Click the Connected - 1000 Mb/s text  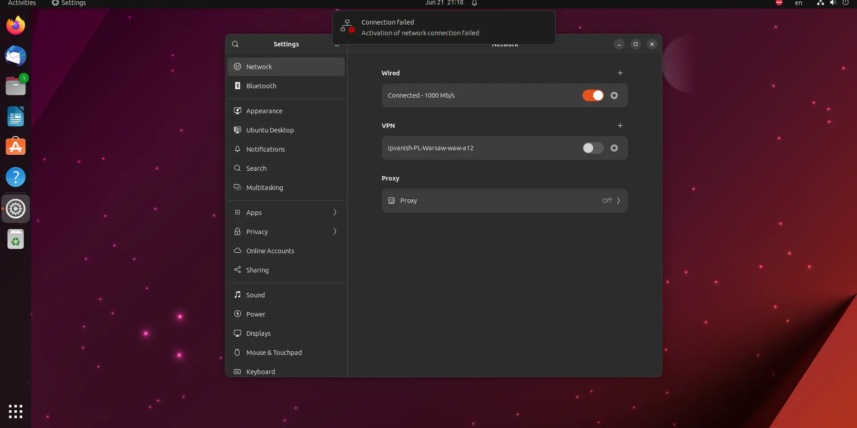click(x=421, y=95)
